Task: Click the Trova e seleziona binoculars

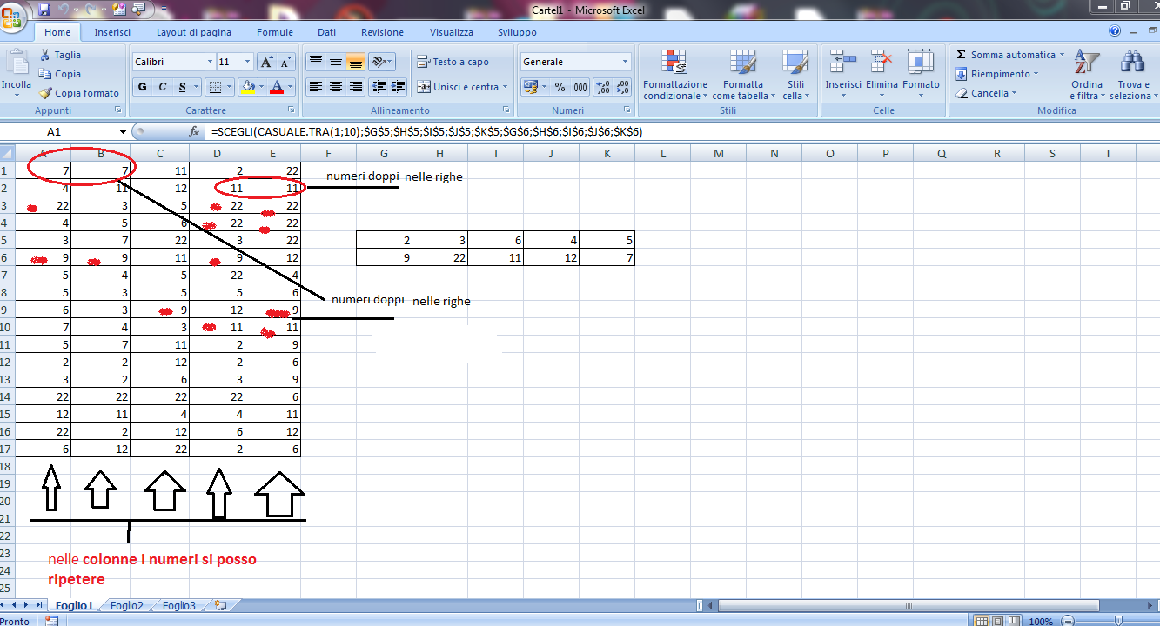Action: [x=1132, y=63]
